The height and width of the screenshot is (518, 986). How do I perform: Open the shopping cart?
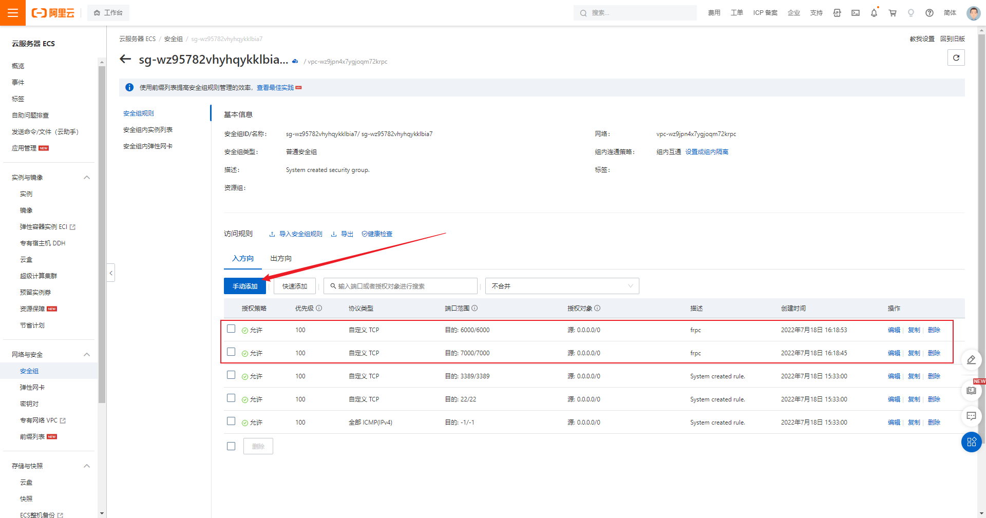point(893,13)
